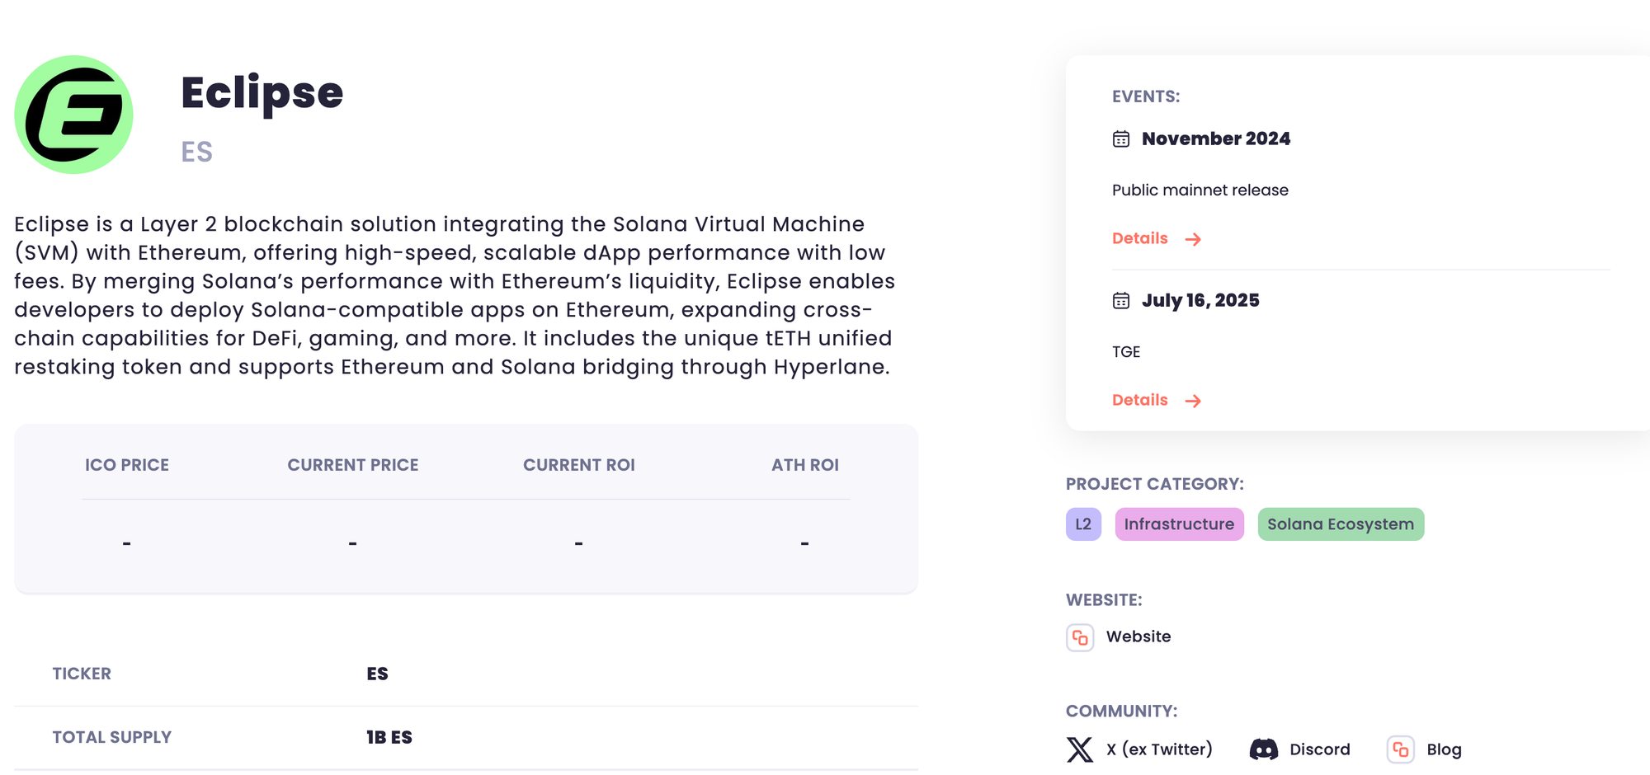
Task: Click the ICO PRICE column header
Action: point(127,465)
